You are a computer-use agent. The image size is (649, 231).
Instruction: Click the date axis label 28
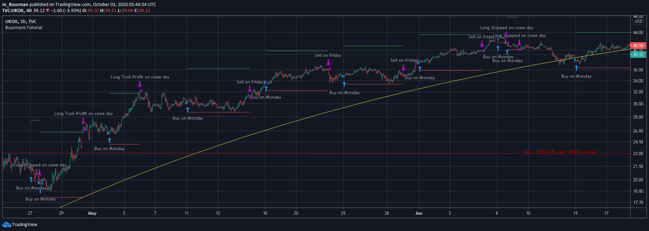coord(387,213)
